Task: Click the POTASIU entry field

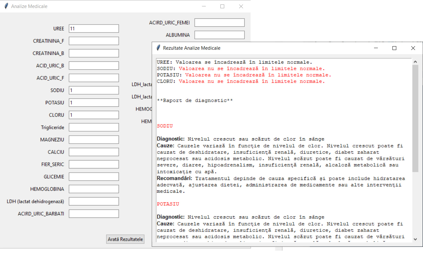Action: (x=94, y=103)
